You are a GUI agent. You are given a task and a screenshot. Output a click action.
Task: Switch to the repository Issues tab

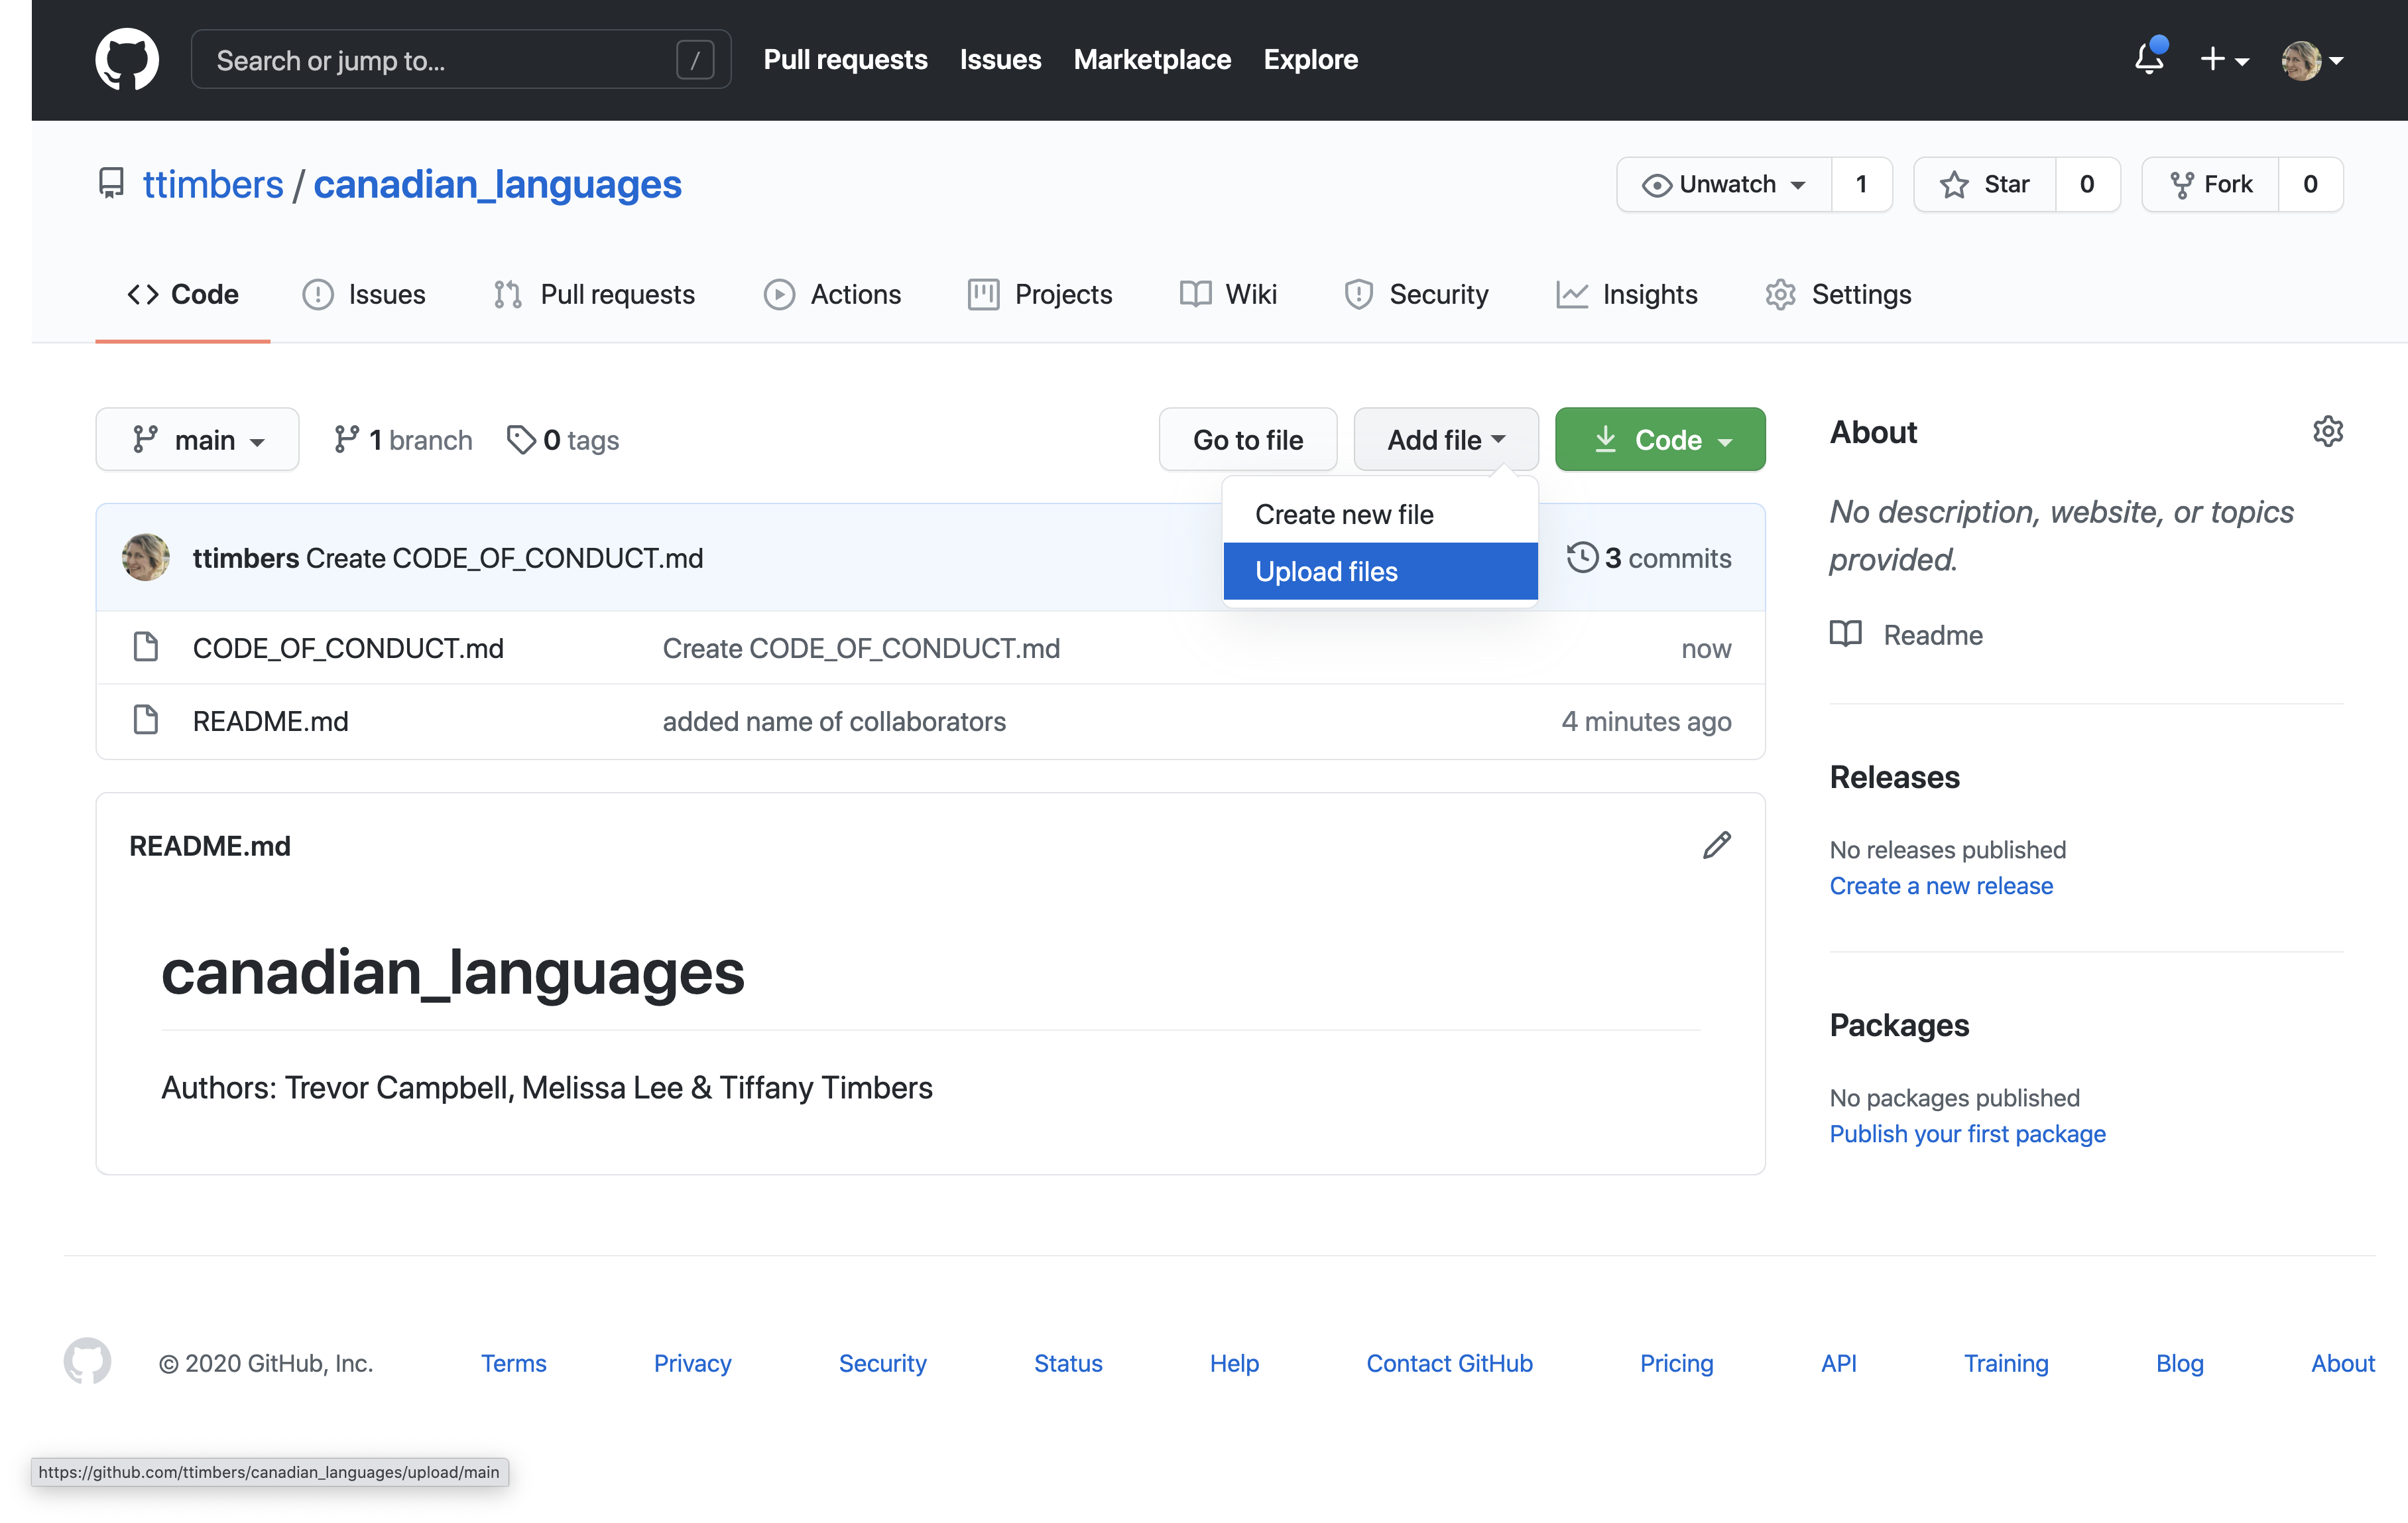tap(364, 295)
